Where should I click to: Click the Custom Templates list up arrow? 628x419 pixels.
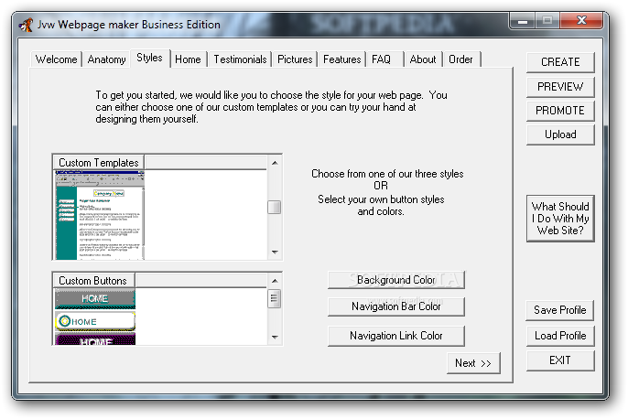click(x=275, y=163)
